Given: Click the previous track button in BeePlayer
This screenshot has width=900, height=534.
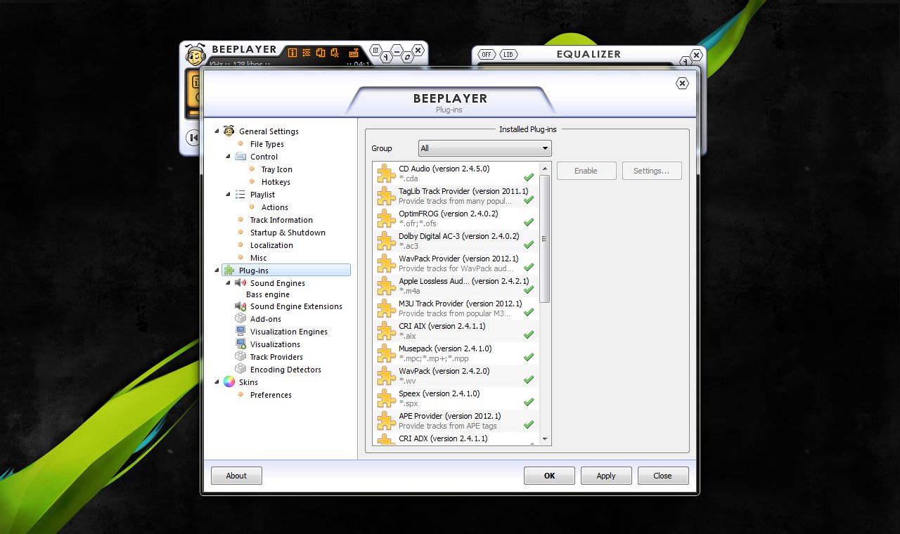Looking at the screenshot, I should (193, 137).
